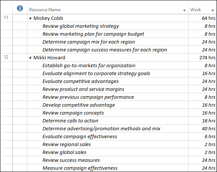Screen dimensions: 217x172
Task: Click the 64 hrs work cell
Action: coord(202,18)
